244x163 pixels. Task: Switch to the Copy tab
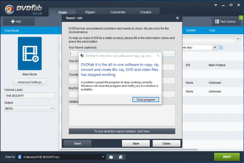click(63, 12)
